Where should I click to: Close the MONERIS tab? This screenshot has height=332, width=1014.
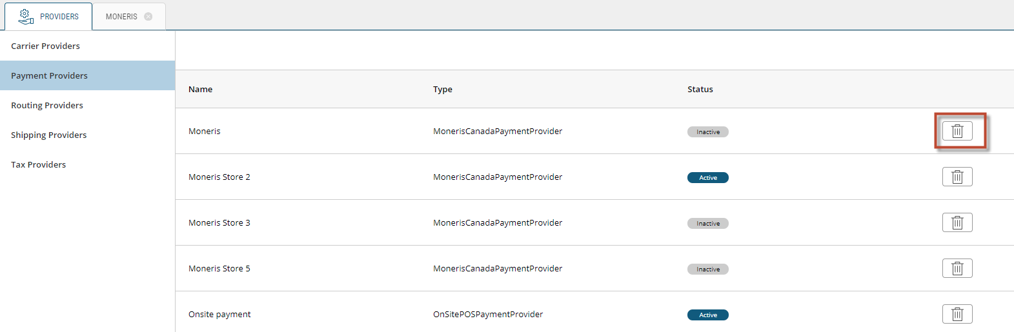(x=148, y=17)
